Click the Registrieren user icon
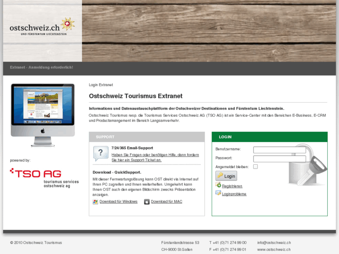This screenshot has height=254, width=339. [218, 185]
